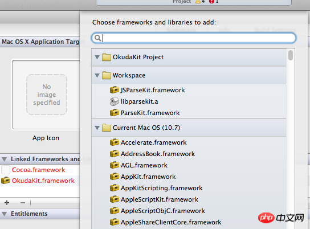Click the AppleScriptObjC.framework toolbox icon
This screenshot has width=310, height=229.
(115, 211)
